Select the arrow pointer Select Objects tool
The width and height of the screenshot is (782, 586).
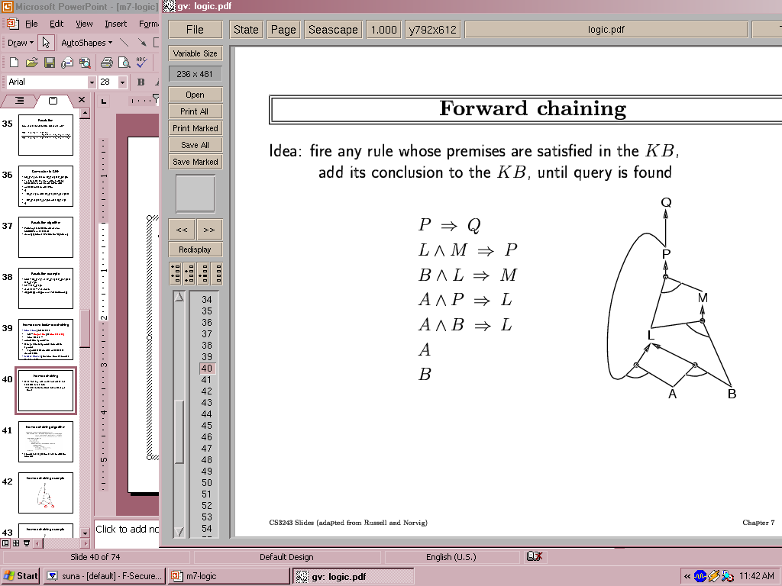coord(46,43)
